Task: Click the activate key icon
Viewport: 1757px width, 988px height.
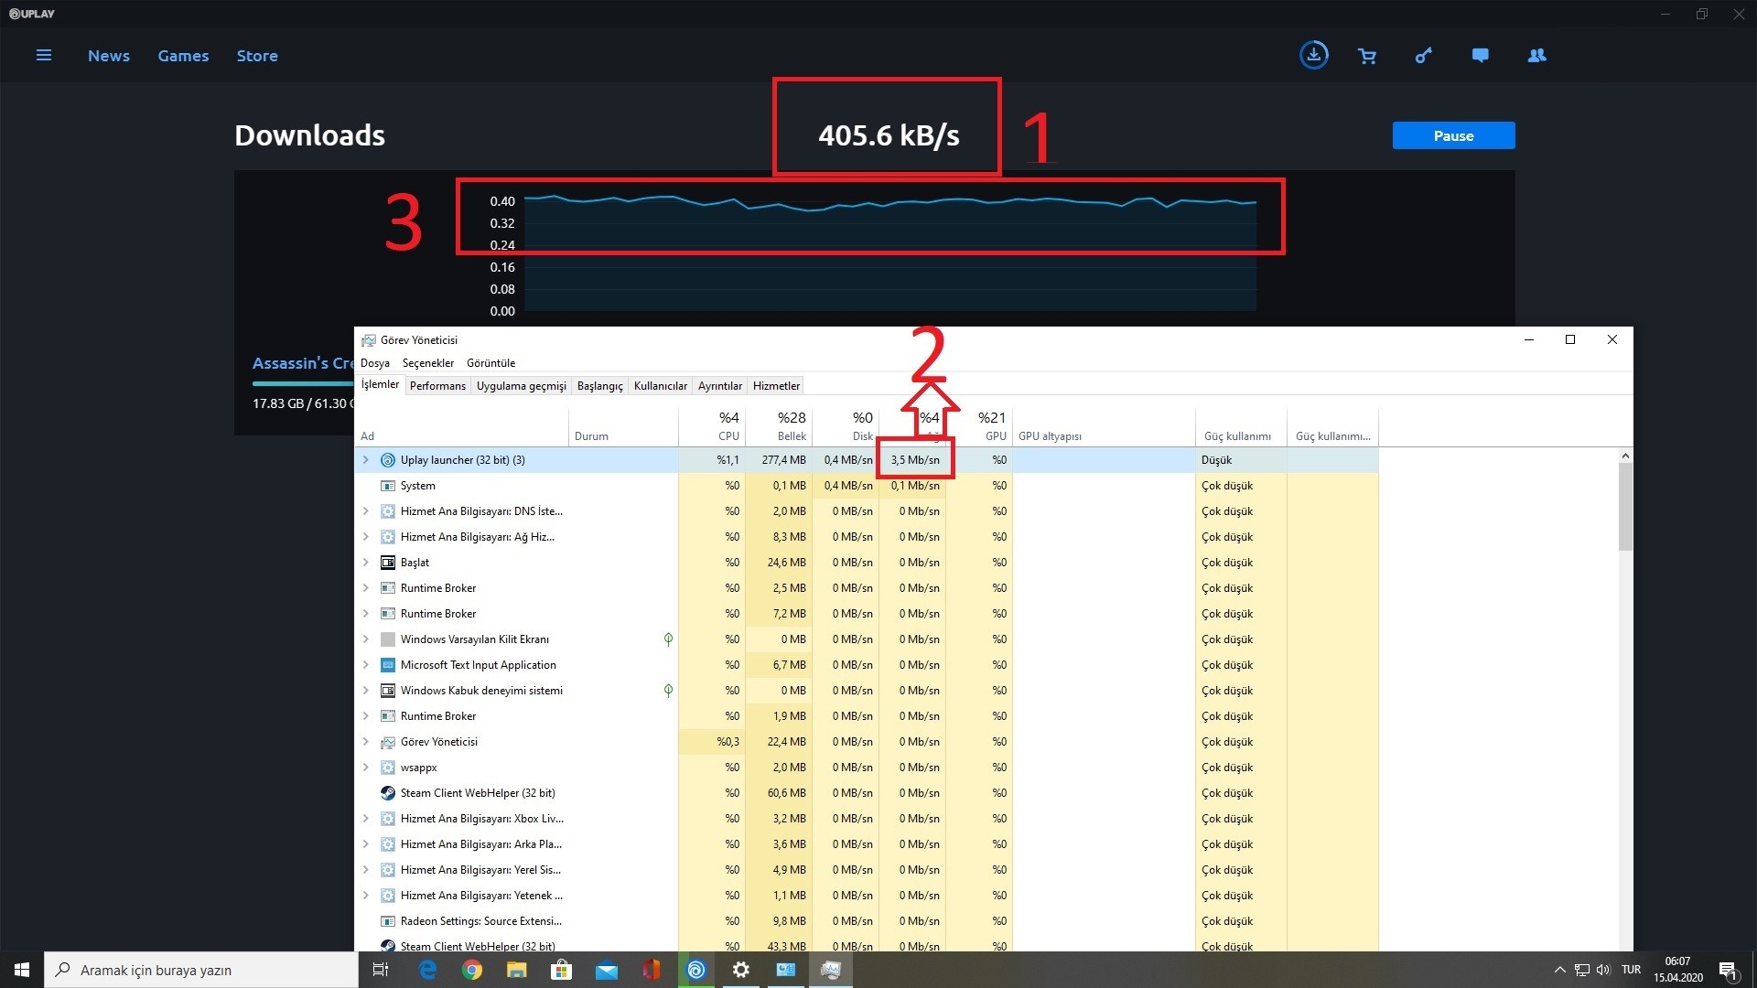Action: [x=1423, y=57]
